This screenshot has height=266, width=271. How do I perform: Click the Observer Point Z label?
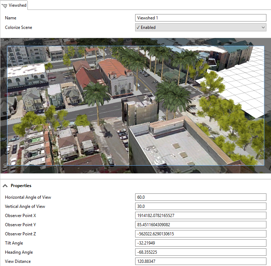[20, 234]
